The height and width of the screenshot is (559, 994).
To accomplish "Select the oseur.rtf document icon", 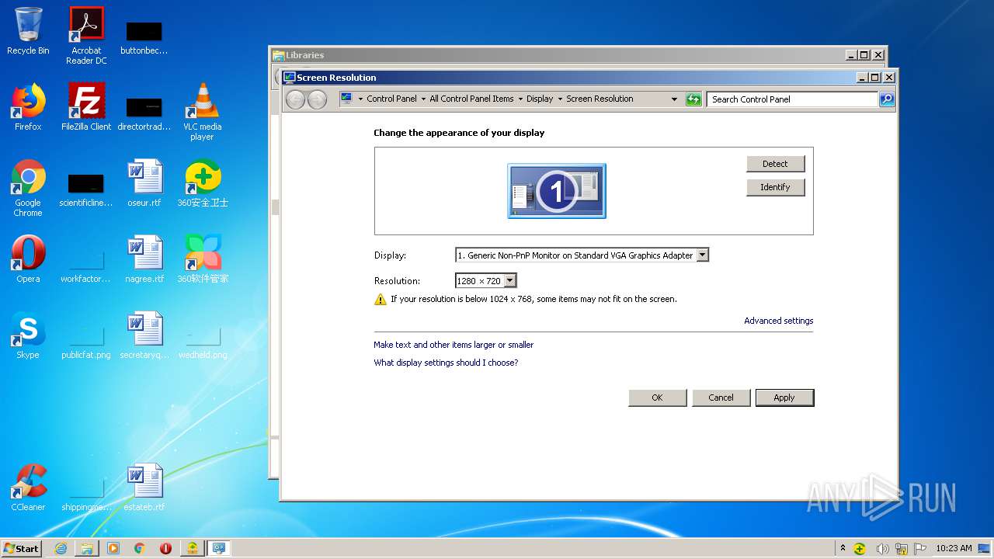I will point(144,183).
